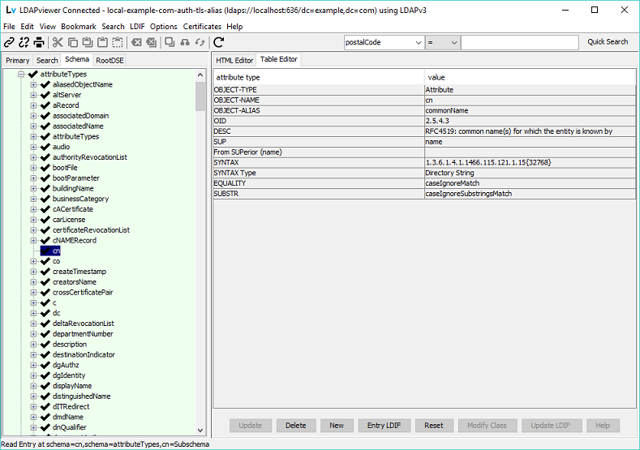Image resolution: width=640 pixels, height=450 pixels.
Task: Click checkmark icon beside displayName
Action: tap(45, 386)
